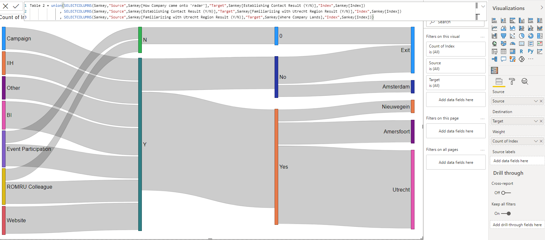Select the gauge visual
Viewport: 545px width, 240px height.
pos(513,44)
